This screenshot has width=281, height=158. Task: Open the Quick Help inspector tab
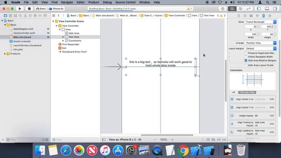click(245, 16)
